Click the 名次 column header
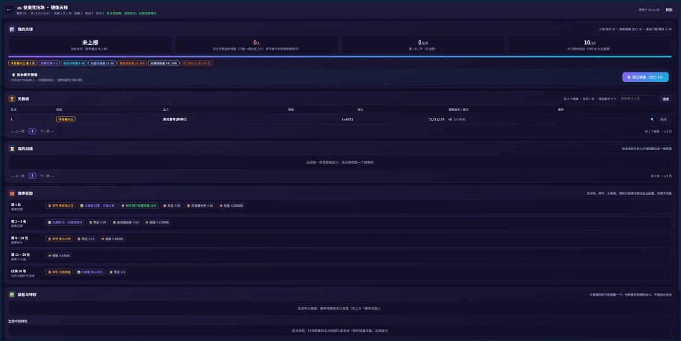The image size is (681, 341). coord(13,110)
